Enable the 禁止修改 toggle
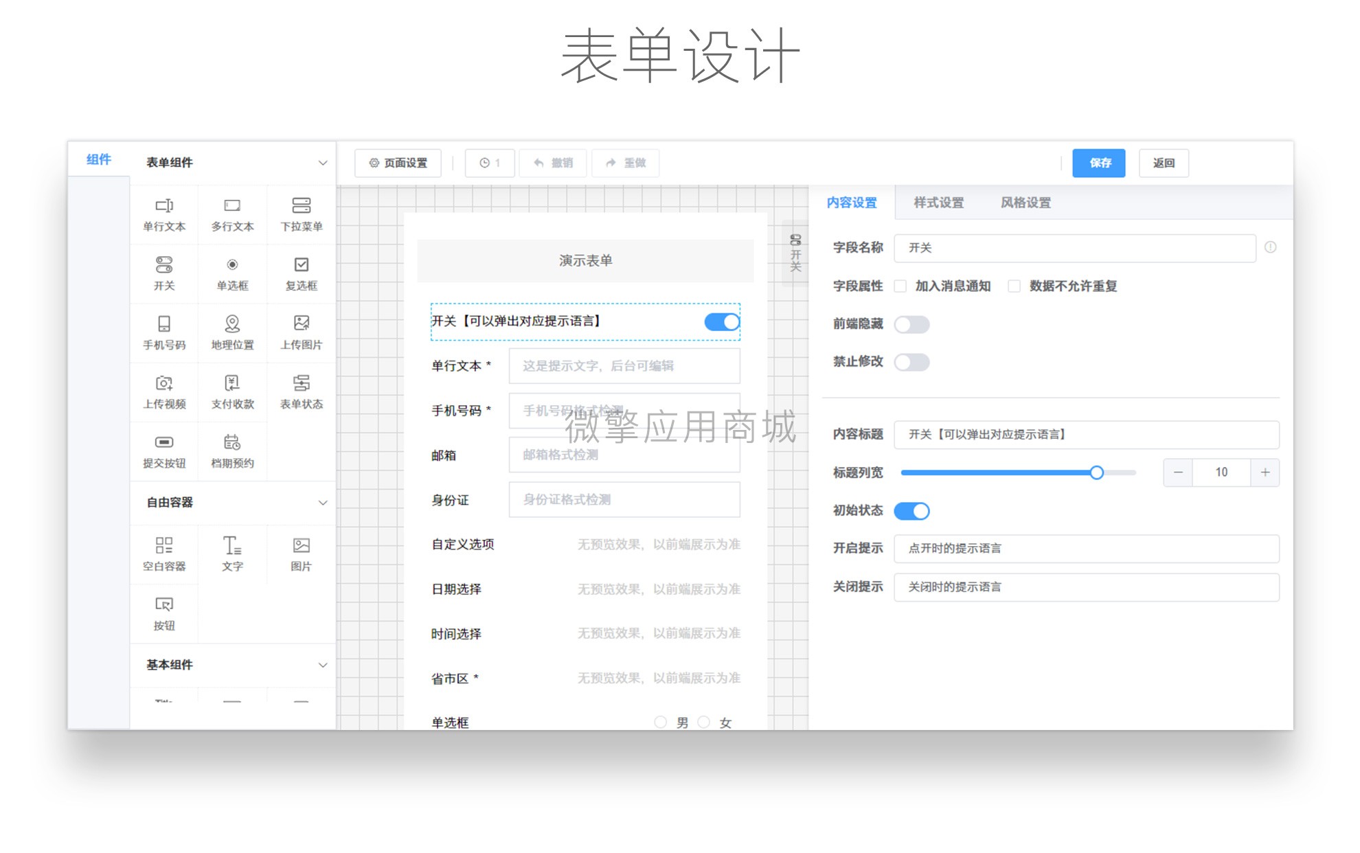The image size is (1360, 853). pos(911,362)
